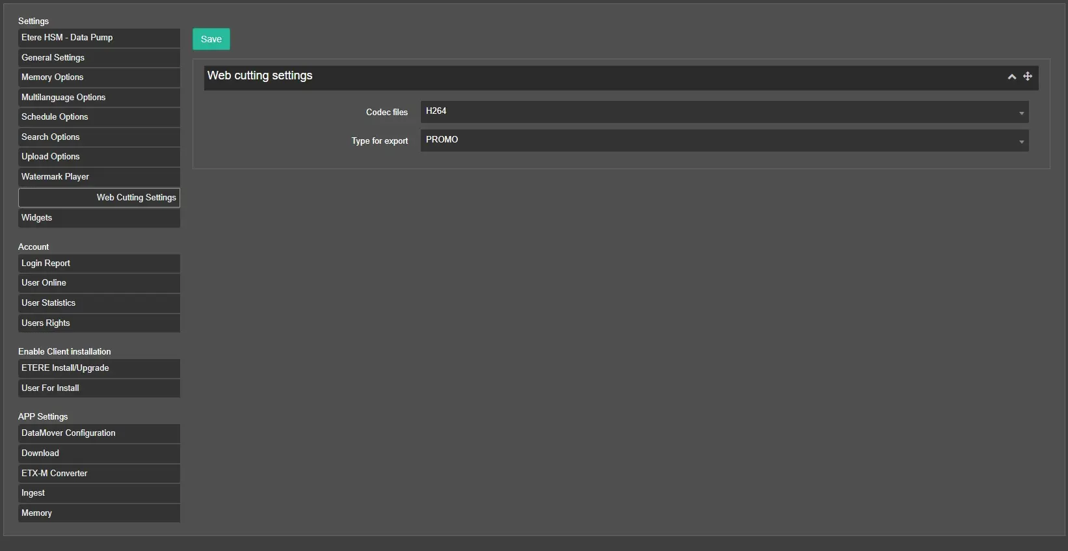Open the Ingest app settings

click(99, 493)
